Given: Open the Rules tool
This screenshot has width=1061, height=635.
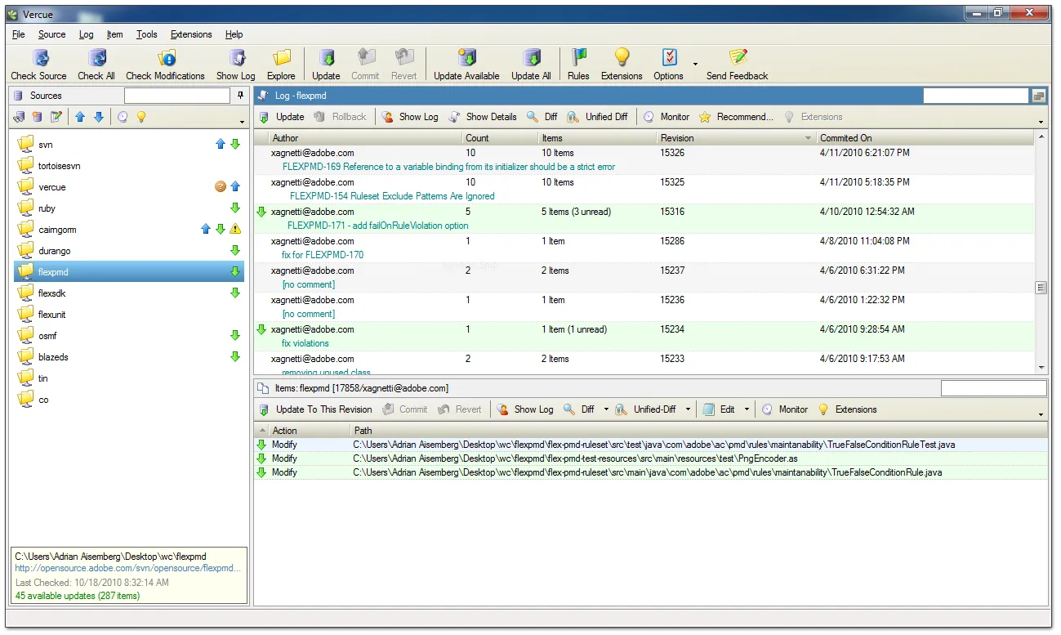Looking at the screenshot, I should click(578, 61).
